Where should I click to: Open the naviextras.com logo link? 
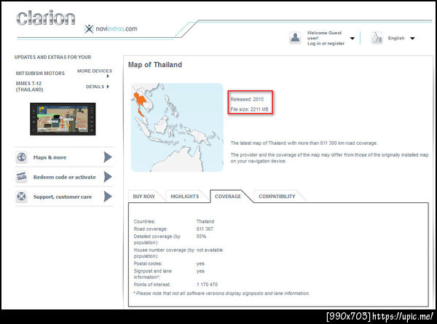111,28
